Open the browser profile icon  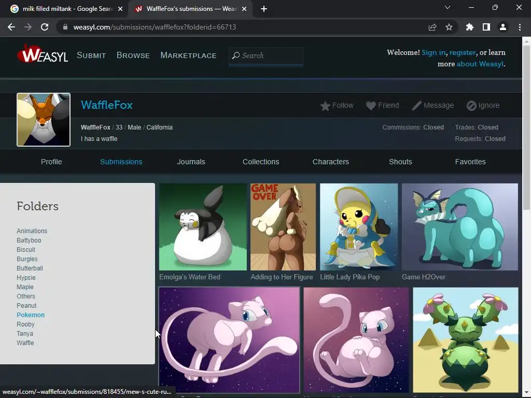click(x=503, y=27)
